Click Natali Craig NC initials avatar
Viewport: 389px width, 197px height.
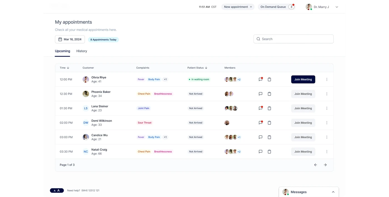click(86, 152)
